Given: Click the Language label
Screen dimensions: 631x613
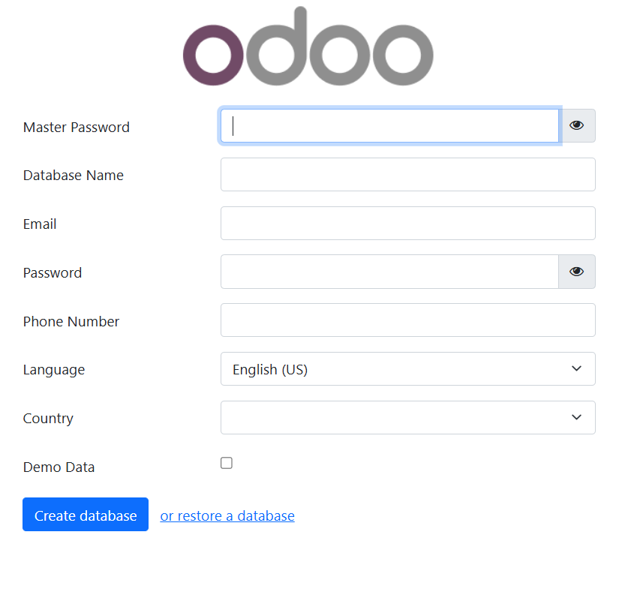Looking at the screenshot, I should pyautogui.click(x=53, y=370).
